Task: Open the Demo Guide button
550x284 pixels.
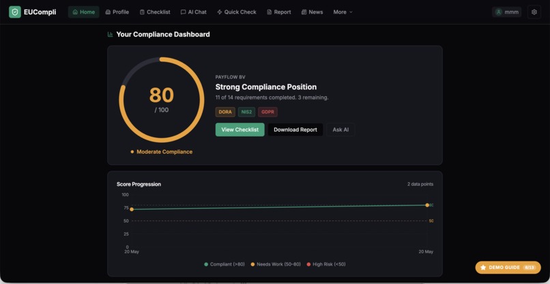Action: click(508, 268)
